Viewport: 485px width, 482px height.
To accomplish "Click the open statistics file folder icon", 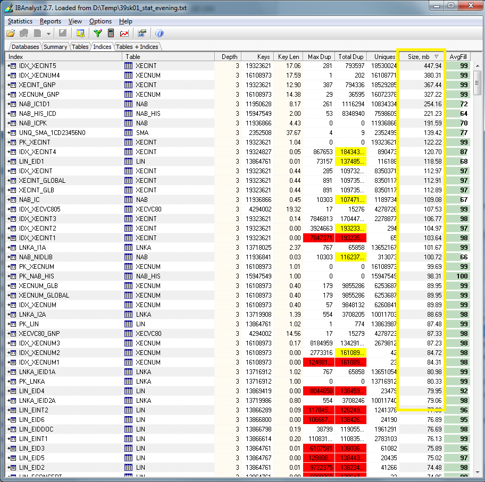I will click(x=11, y=33).
